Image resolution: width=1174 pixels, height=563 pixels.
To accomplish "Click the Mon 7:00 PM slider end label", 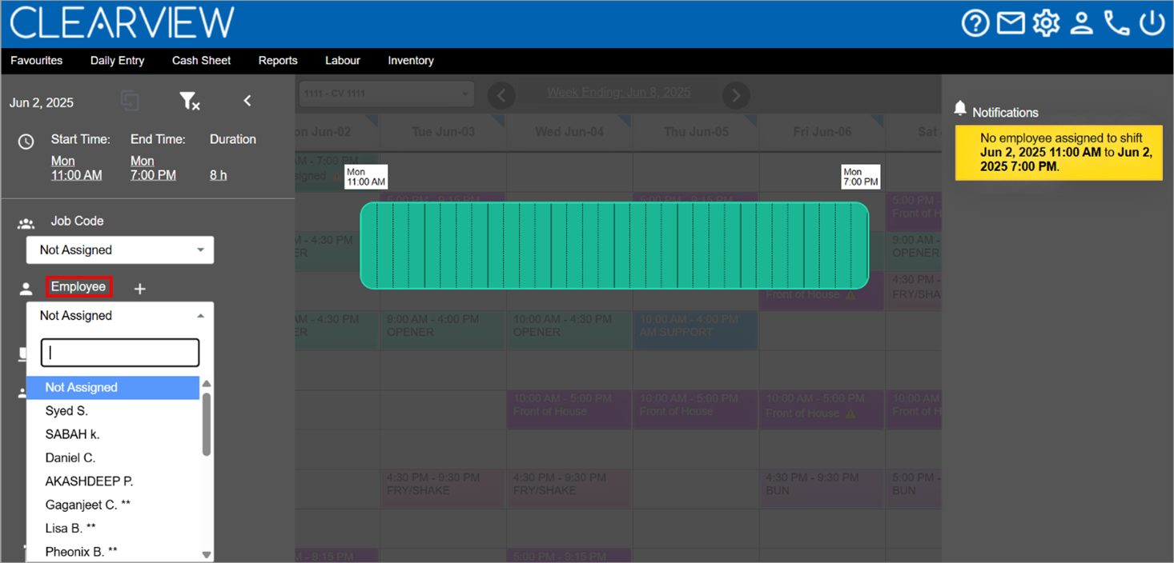I will 861,177.
